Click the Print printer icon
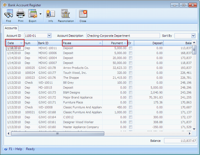Viewport: 200px width, 155px height. [x=21, y=14]
